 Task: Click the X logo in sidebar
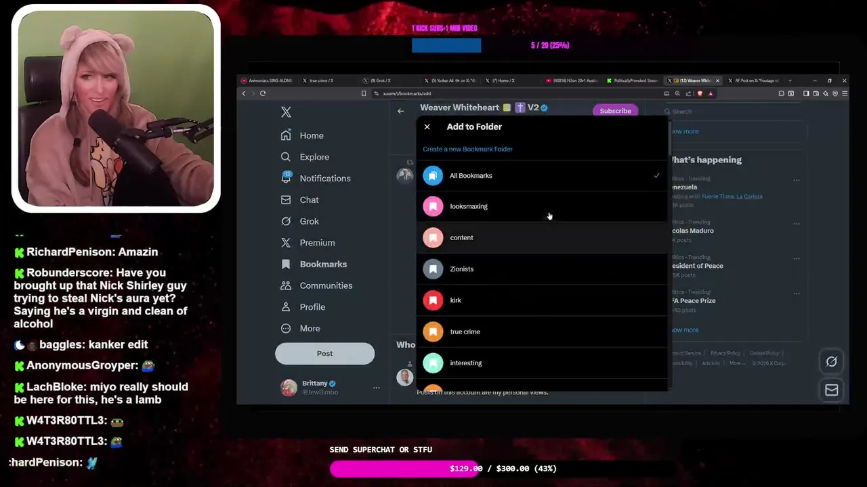click(286, 112)
